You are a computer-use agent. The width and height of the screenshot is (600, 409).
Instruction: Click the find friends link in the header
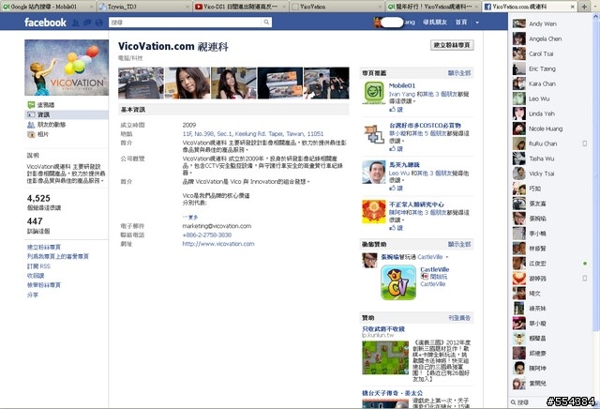[435, 23]
